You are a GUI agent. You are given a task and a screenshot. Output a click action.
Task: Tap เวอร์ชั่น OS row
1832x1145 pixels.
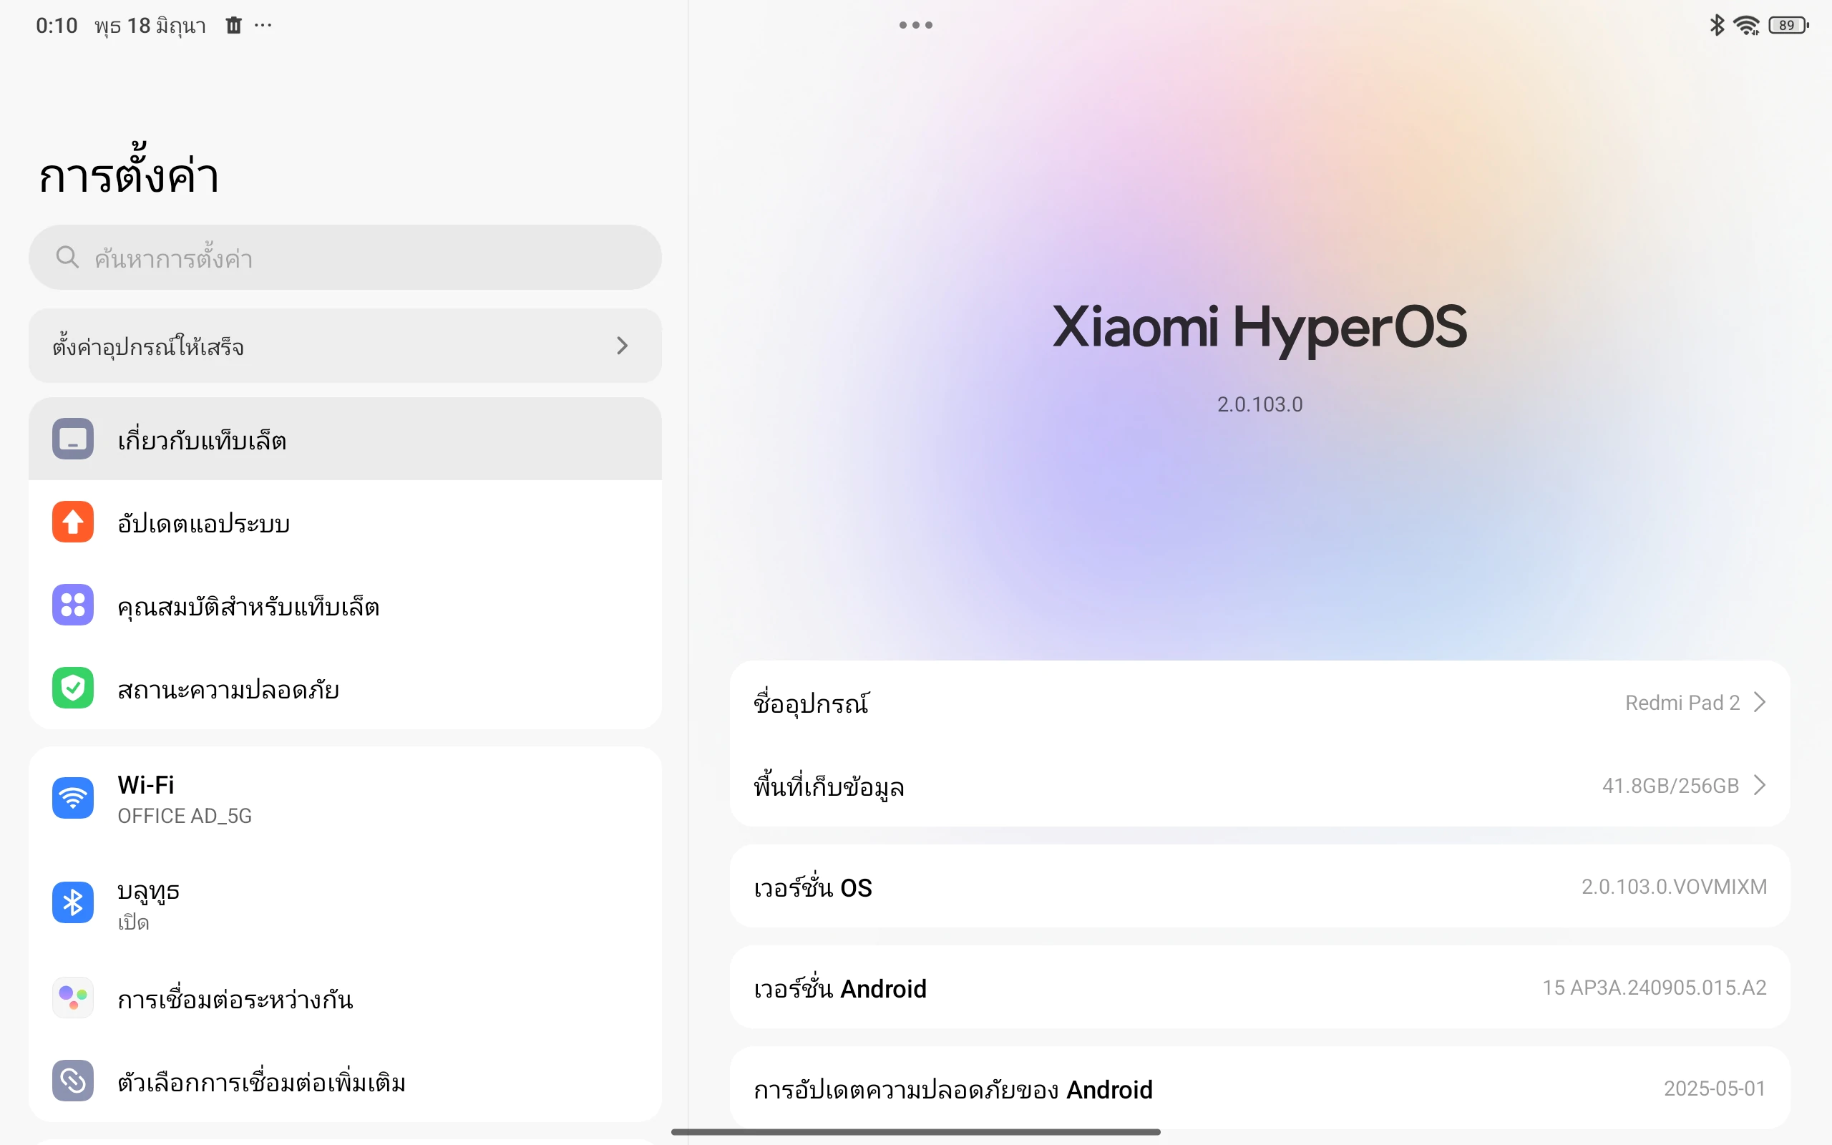coord(1259,887)
